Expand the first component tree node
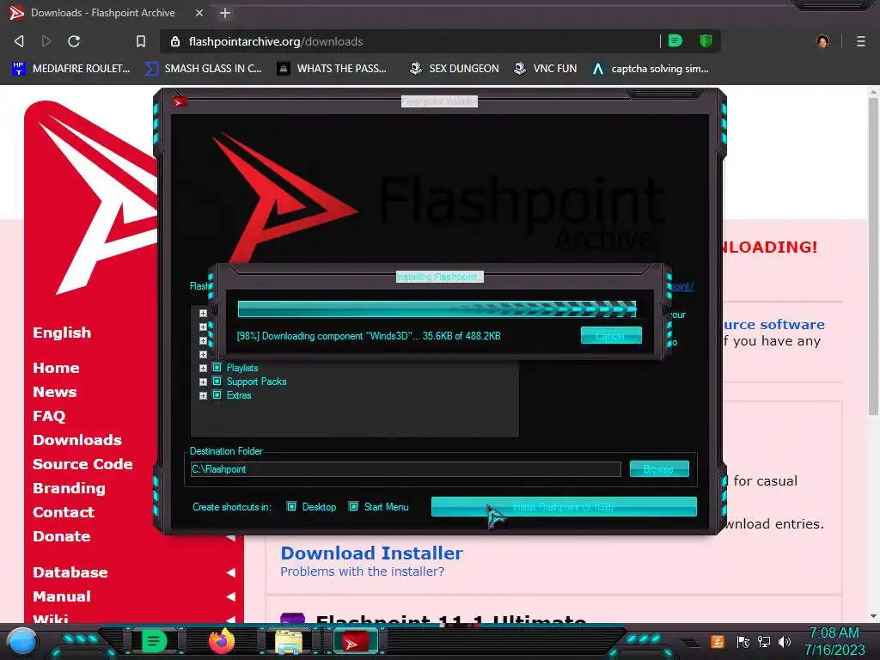880x660 pixels. 203,313
